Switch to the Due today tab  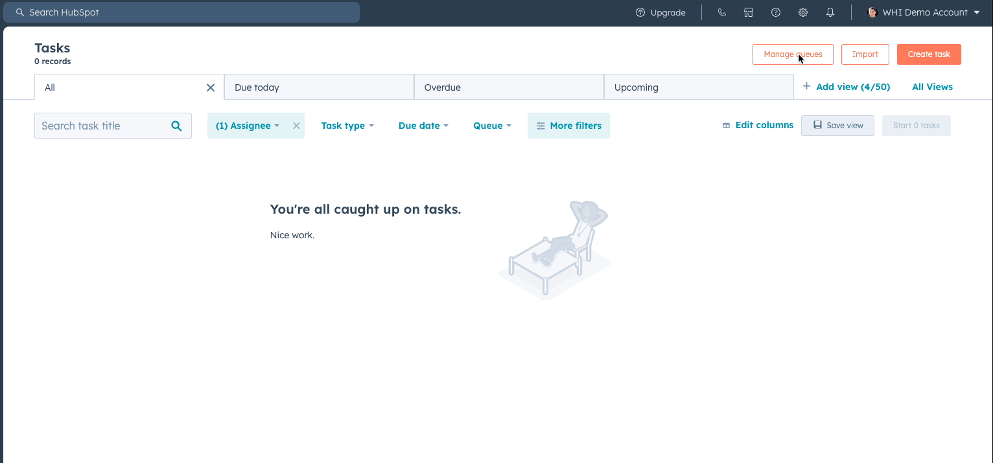coord(257,87)
